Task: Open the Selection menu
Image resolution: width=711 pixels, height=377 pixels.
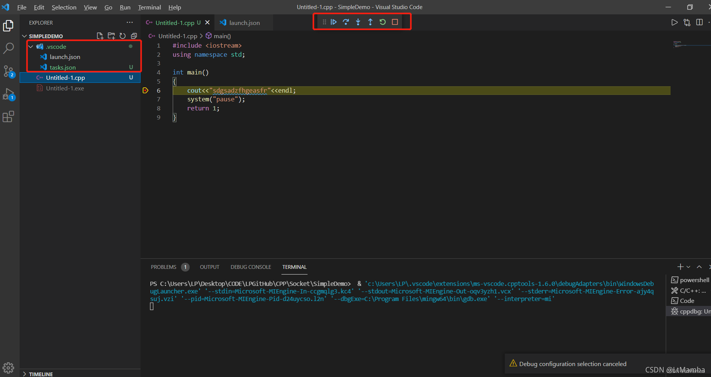Action: click(64, 7)
